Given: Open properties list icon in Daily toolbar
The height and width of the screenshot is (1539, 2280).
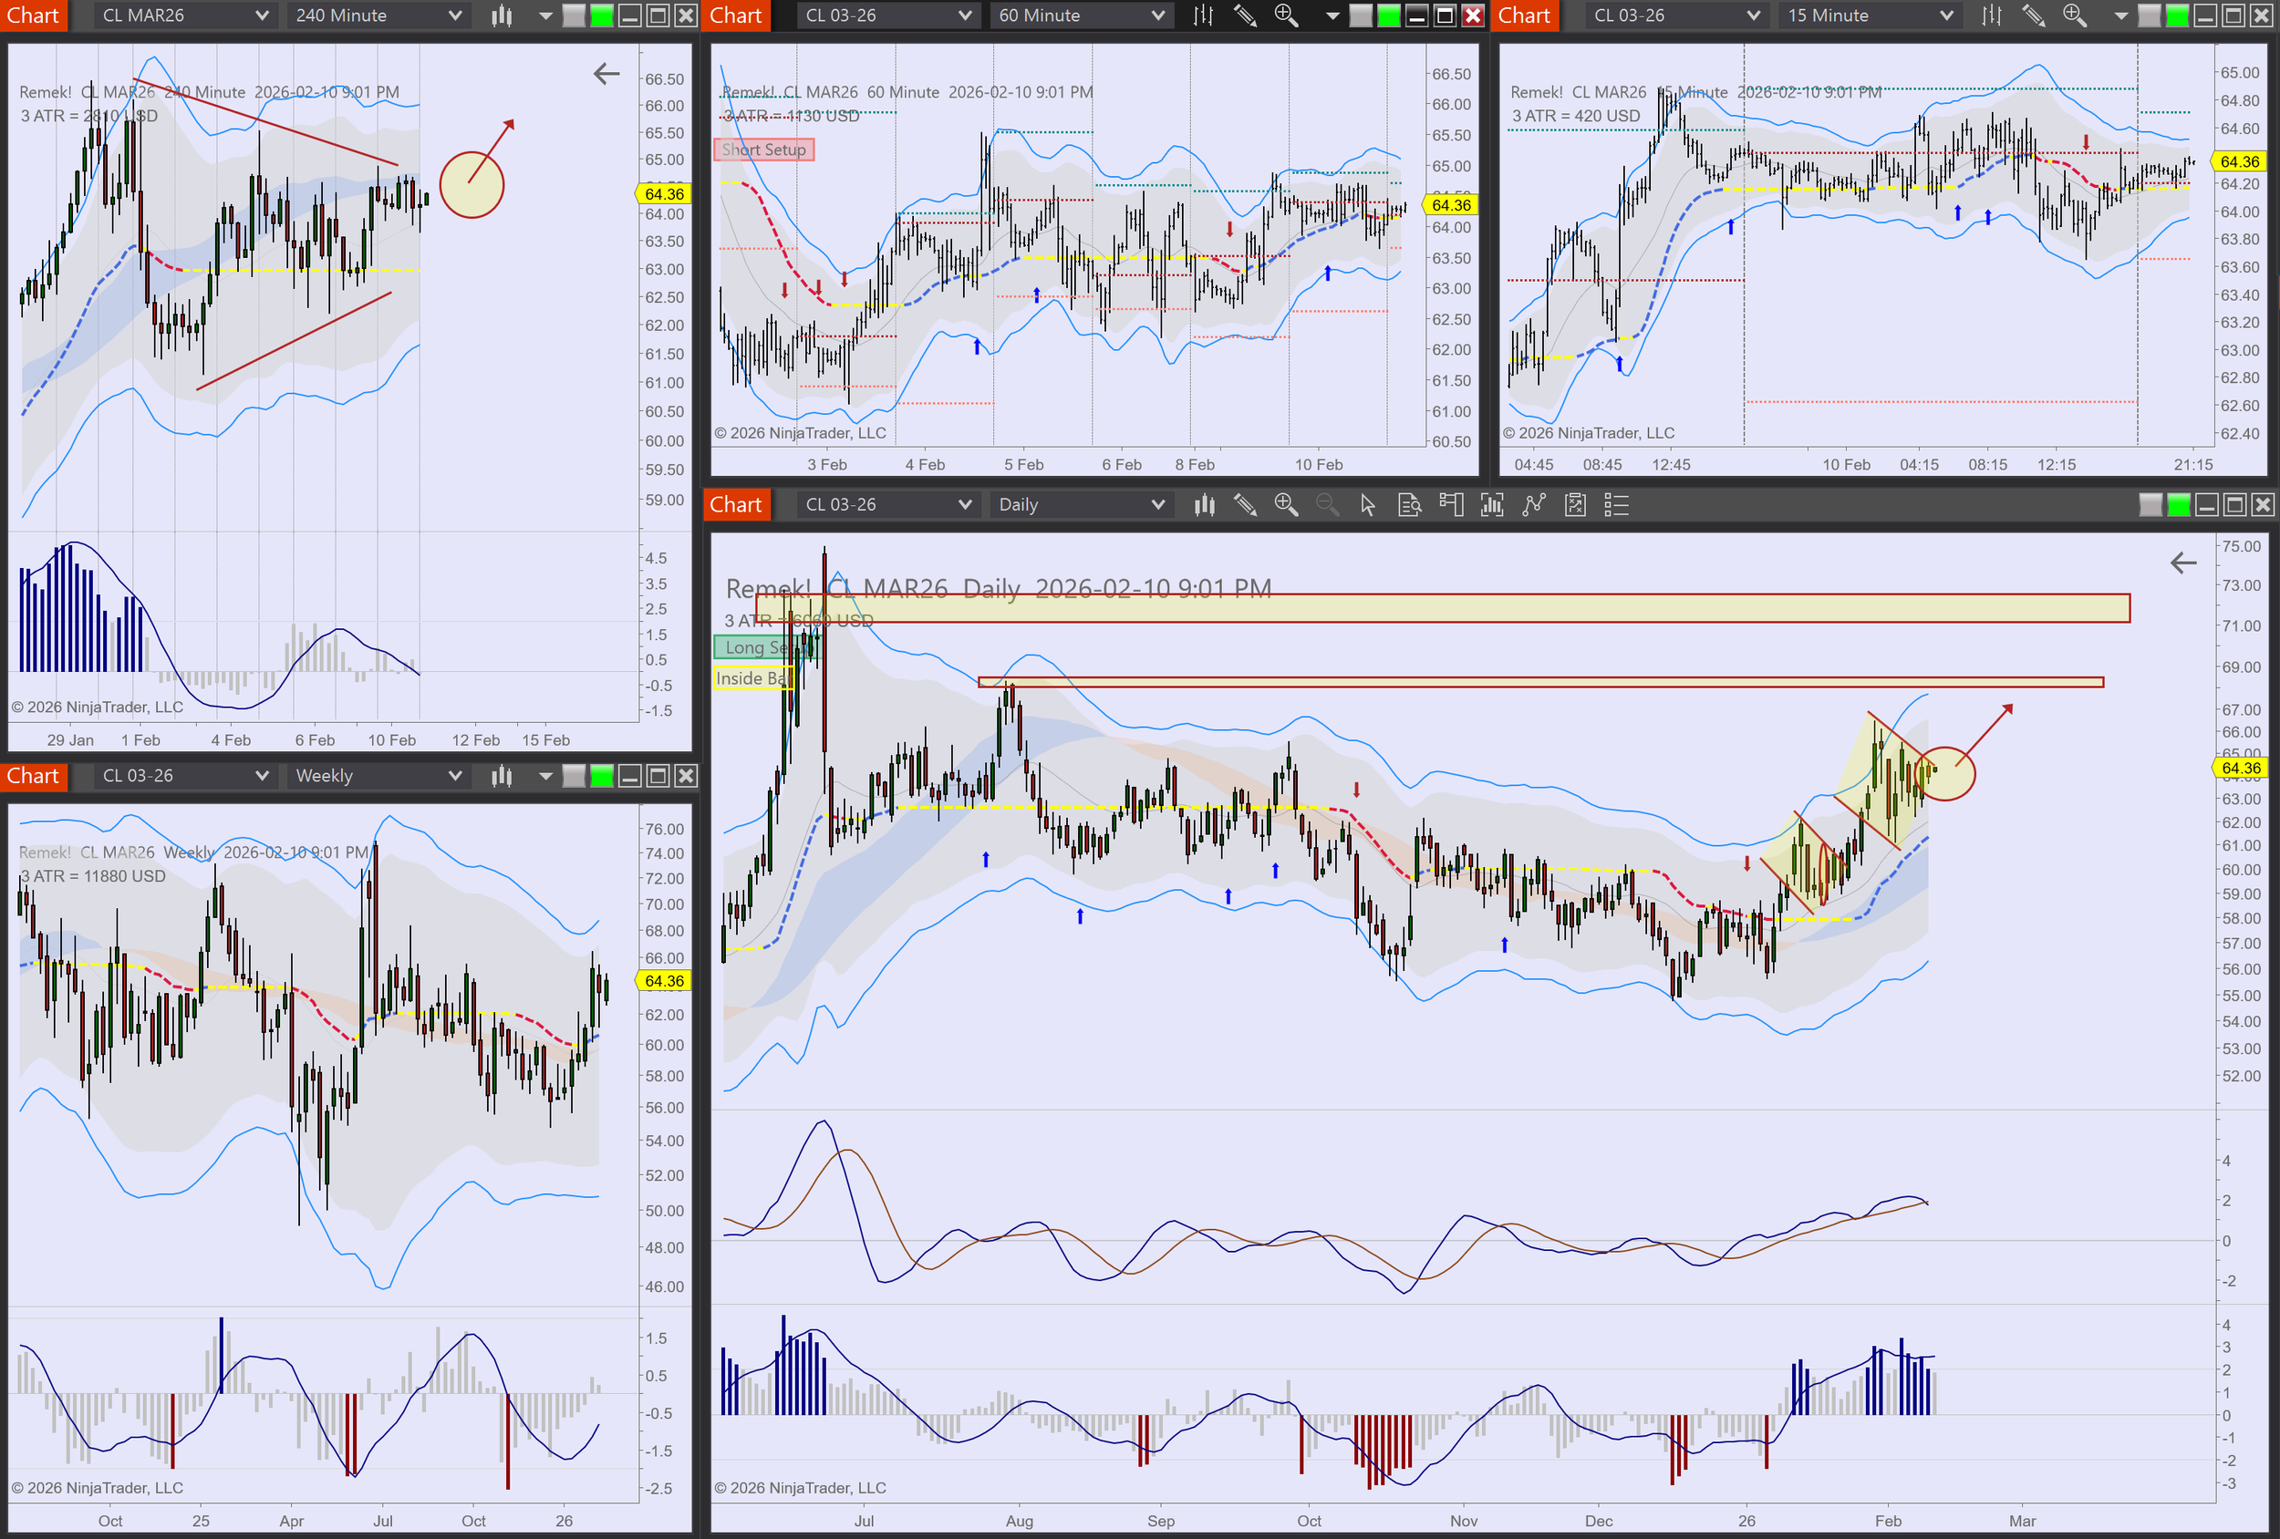Looking at the screenshot, I should pyautogui.click(x=1616, y=505).
